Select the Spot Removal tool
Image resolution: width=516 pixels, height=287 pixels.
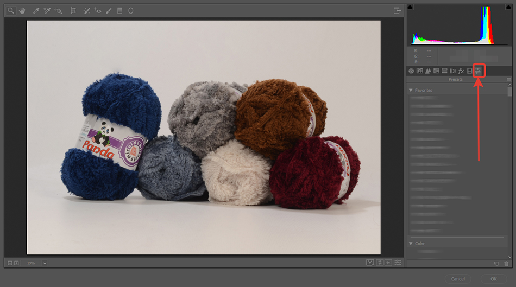86,10
